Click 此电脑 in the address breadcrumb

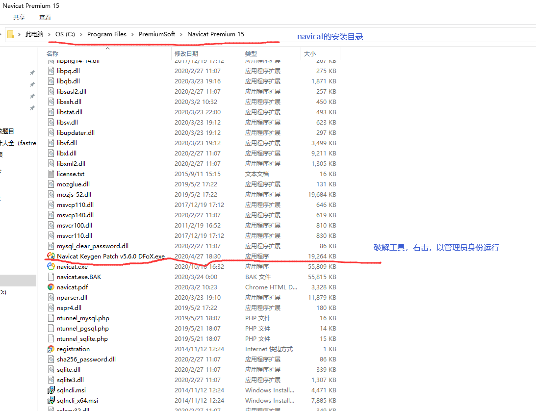tap(34, 34)
